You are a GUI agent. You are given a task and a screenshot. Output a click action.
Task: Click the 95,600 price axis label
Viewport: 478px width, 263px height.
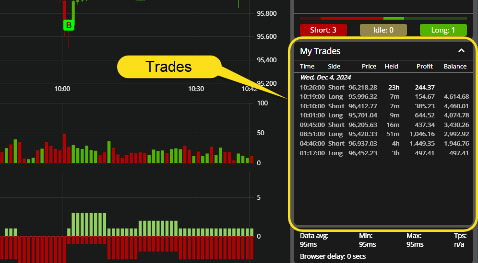point(267,36)
